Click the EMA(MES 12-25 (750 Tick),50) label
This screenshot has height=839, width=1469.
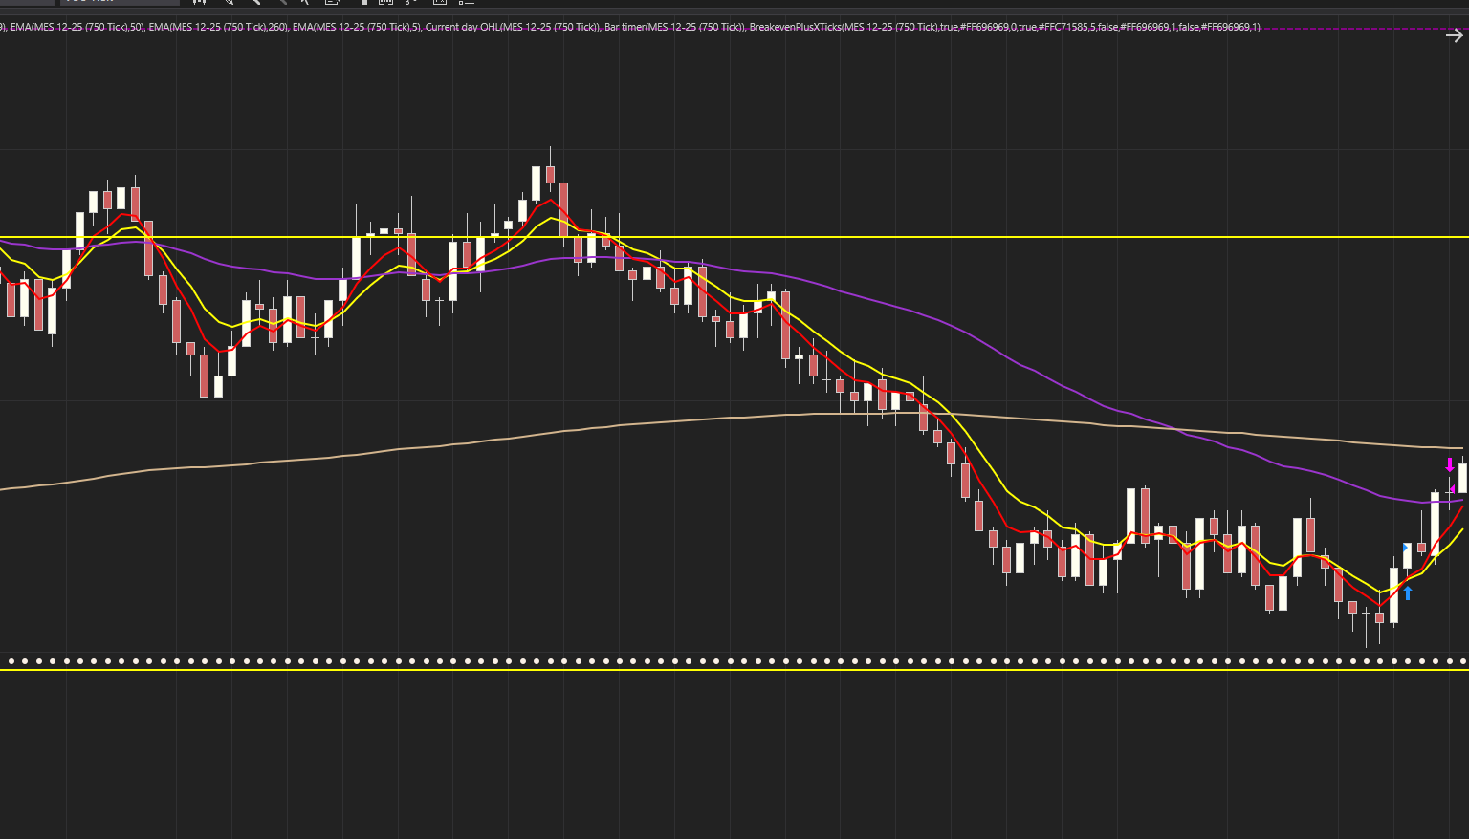77,27
